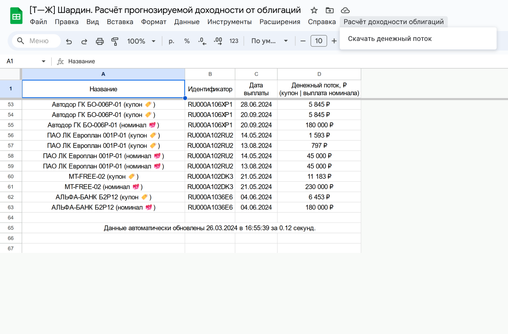Viewport: 508px width, 334px height.
Task: Open the 123 more formats menu
Action: coord(234,41)
